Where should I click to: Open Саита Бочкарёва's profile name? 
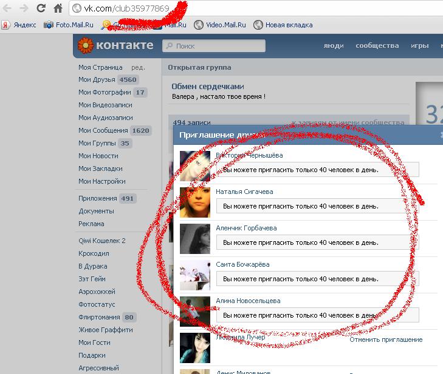coord(242,264)
